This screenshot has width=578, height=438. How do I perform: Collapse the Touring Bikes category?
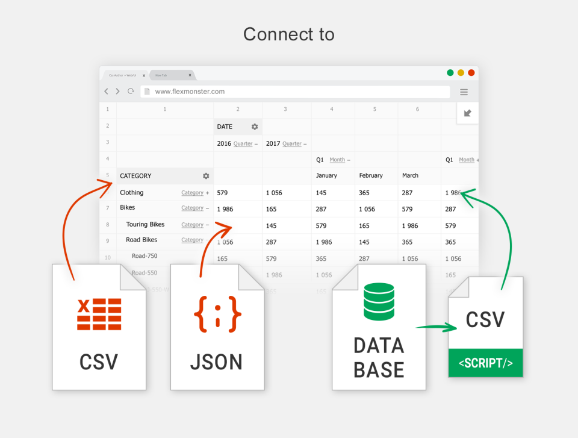(x=208, y=224)
